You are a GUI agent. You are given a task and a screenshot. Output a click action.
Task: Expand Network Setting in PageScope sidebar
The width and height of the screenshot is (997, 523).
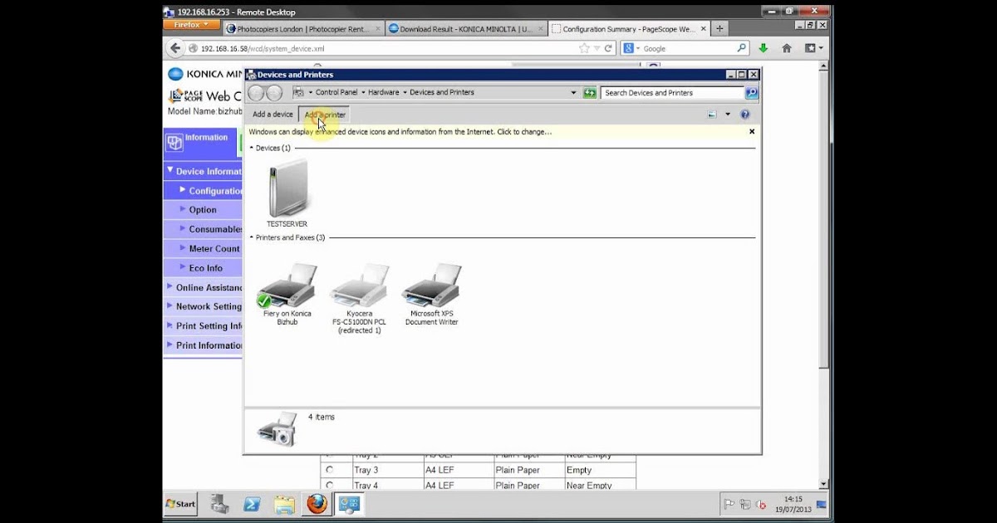[204, 306]
